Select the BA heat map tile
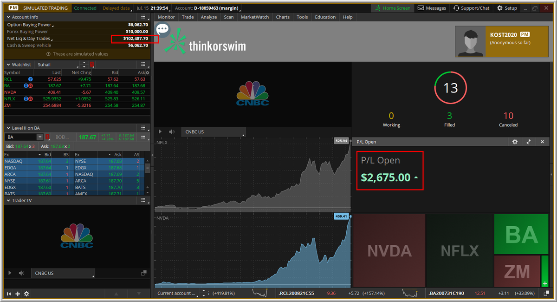The height and width of the screenshot is (302, 557). pyautogui.click(x=521, y=234)
